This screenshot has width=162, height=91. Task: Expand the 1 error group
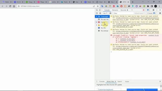96,22
